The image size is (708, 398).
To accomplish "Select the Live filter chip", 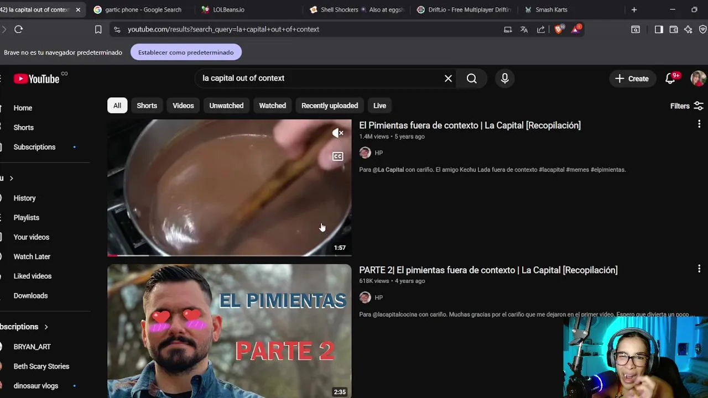I will pos(379,106).
